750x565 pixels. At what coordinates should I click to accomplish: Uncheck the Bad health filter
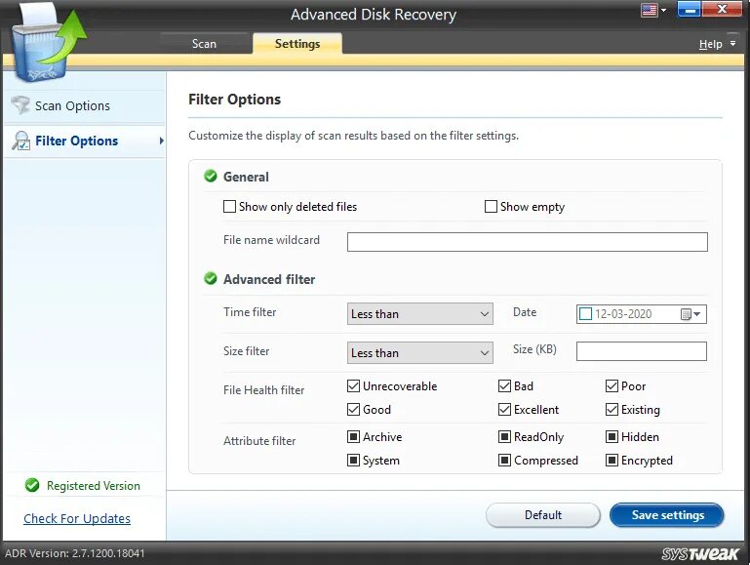504,386
